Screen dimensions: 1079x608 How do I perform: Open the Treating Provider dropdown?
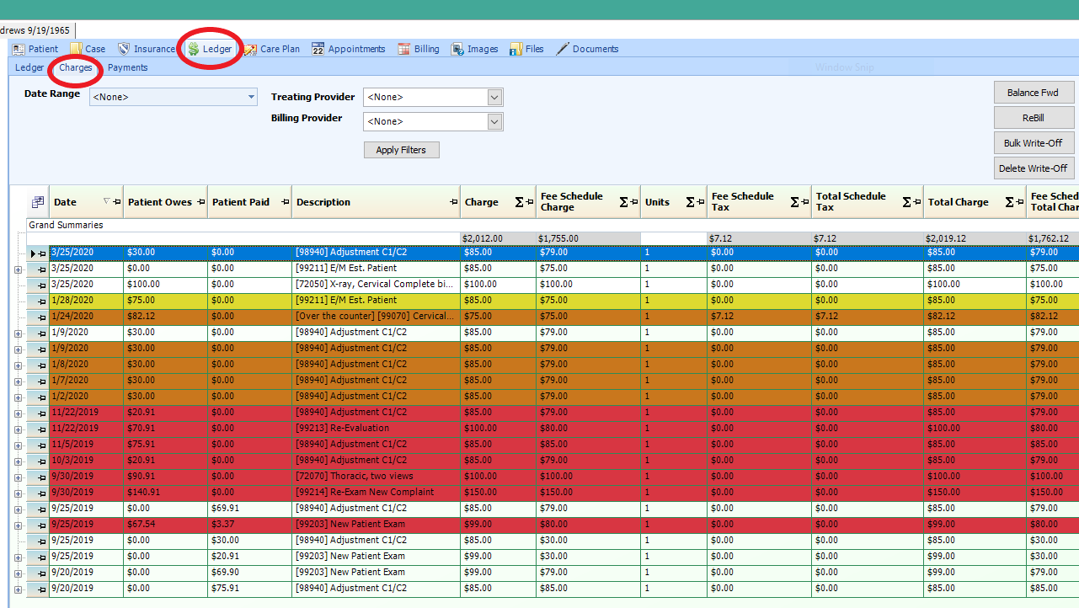click(494, 97)
